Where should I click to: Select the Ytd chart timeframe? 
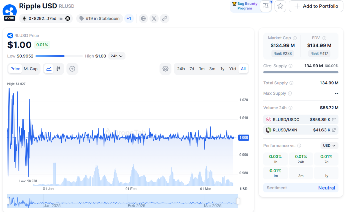(x=232, y=69)
